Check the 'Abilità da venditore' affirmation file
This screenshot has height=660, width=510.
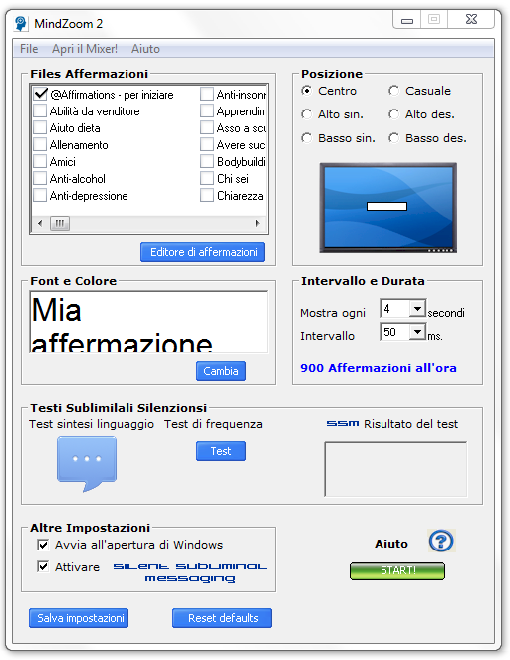coord(40,110)
